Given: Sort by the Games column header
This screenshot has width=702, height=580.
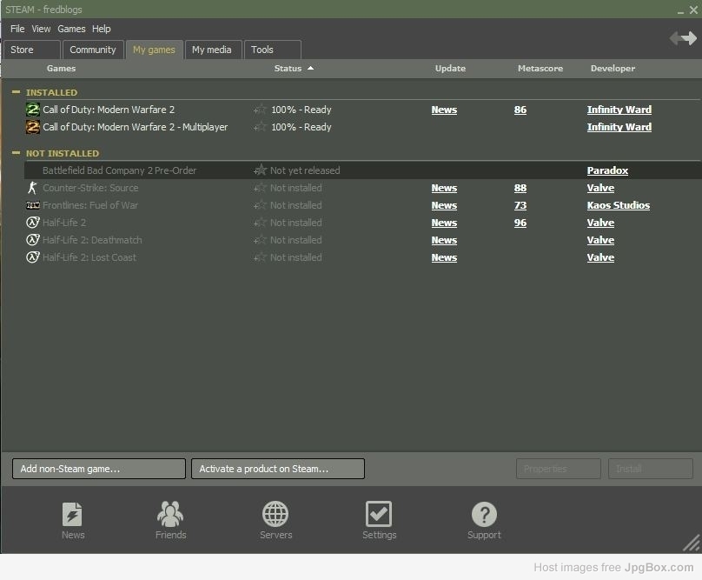Looking at the screenshot, I should [x=62, y=69].
